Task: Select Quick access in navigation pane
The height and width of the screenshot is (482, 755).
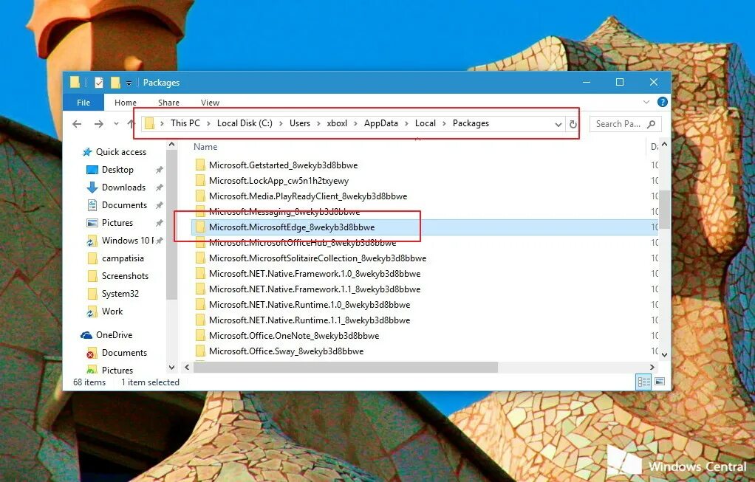Action: 120,152
